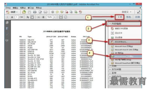Click the 2014 LP HKD column header
148x91 pixels.
(x=63, y=37)
